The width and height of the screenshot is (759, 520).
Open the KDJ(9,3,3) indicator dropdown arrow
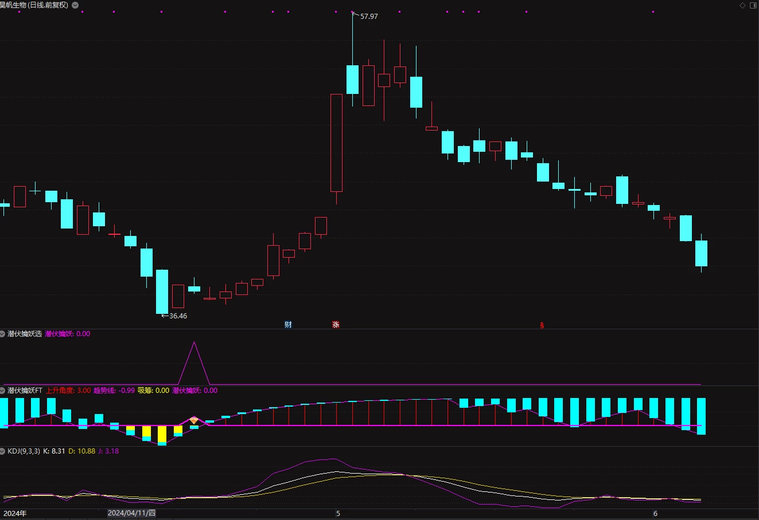3,451
